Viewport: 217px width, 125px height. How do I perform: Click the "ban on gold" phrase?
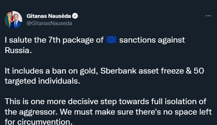point(74,71)
